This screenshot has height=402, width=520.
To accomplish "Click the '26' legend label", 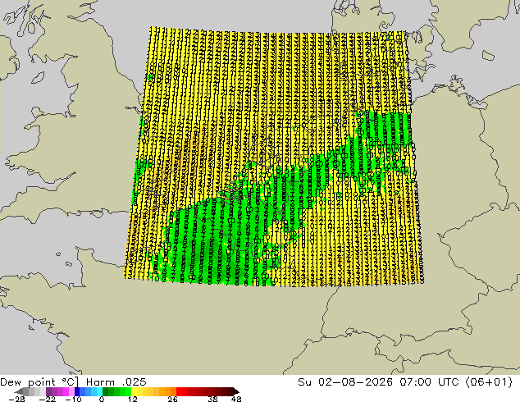I will [172, 399].
